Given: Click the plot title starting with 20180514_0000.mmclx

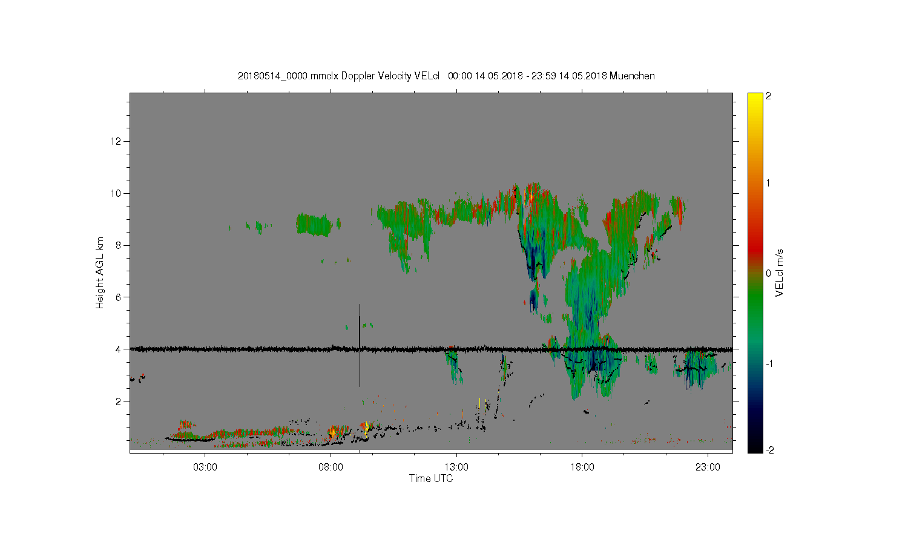Looking at the screenshot, I should point(446,76).
